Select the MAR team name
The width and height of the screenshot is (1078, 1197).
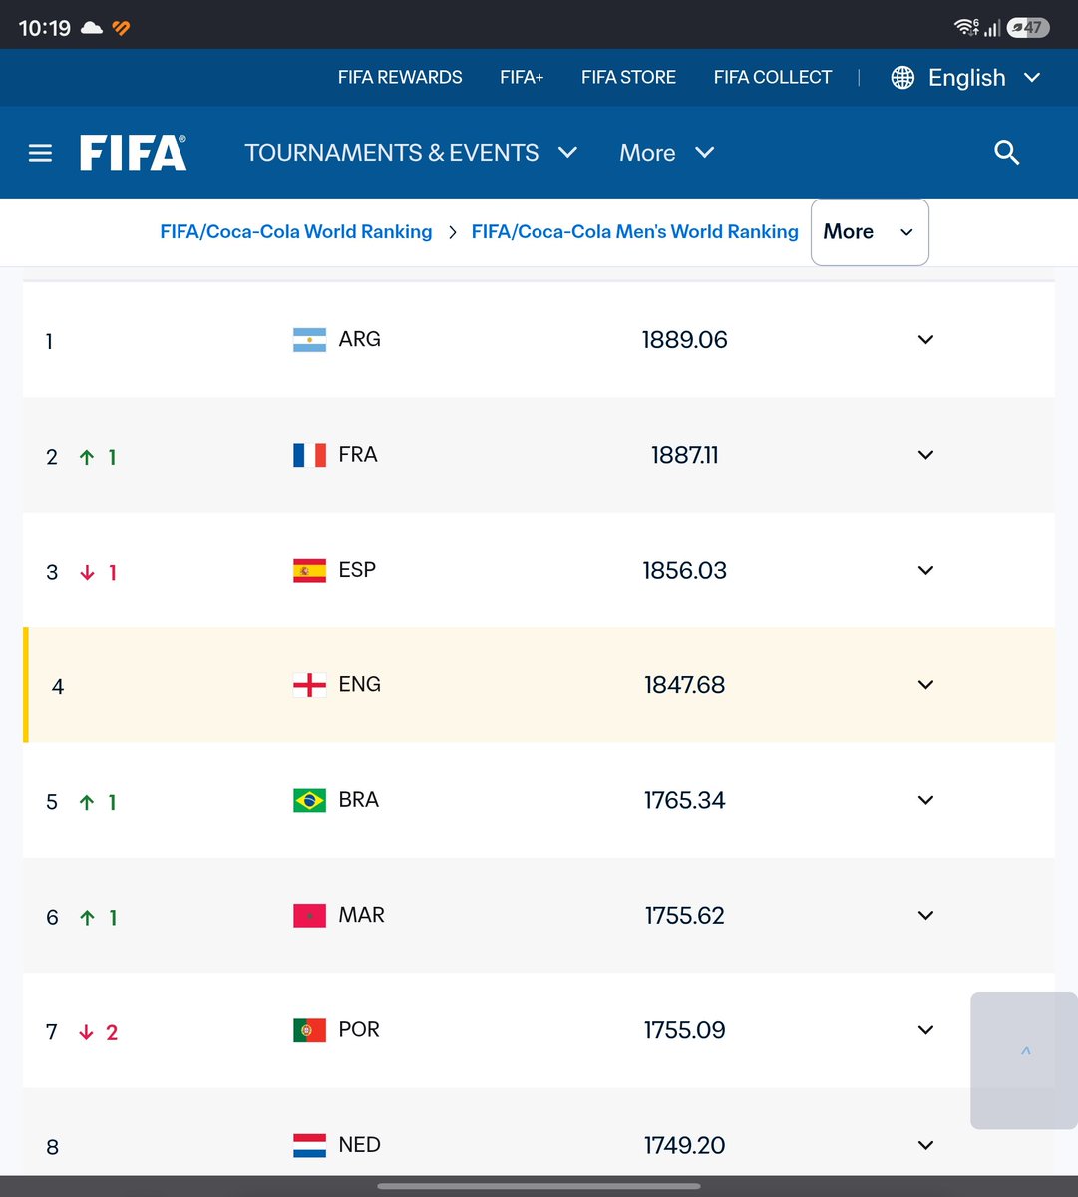click(361, 915)
